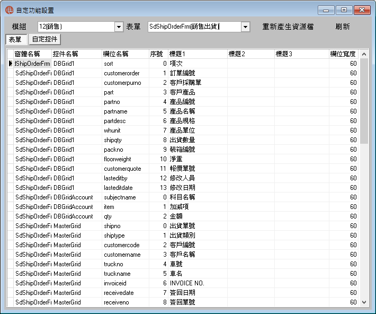Click the 標題2 column header
The width and height of the screenshot is (376, 314).
click(x=251, y=54)
